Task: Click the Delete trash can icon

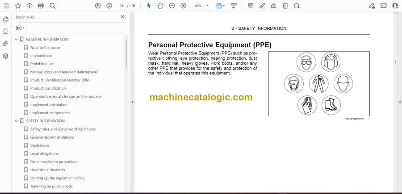Action: click(x=285, y=6)
